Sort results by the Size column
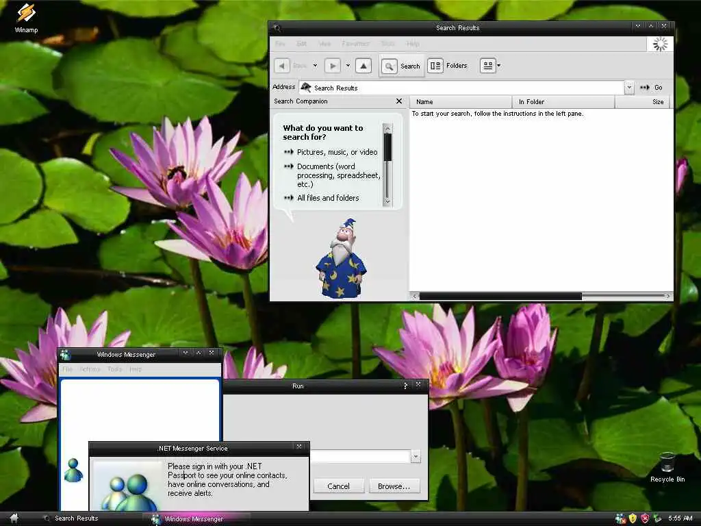 (642, 102)
